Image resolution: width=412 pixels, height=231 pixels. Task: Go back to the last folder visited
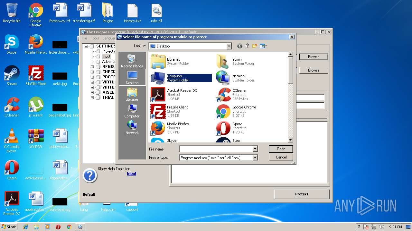(x=239, y=46)
